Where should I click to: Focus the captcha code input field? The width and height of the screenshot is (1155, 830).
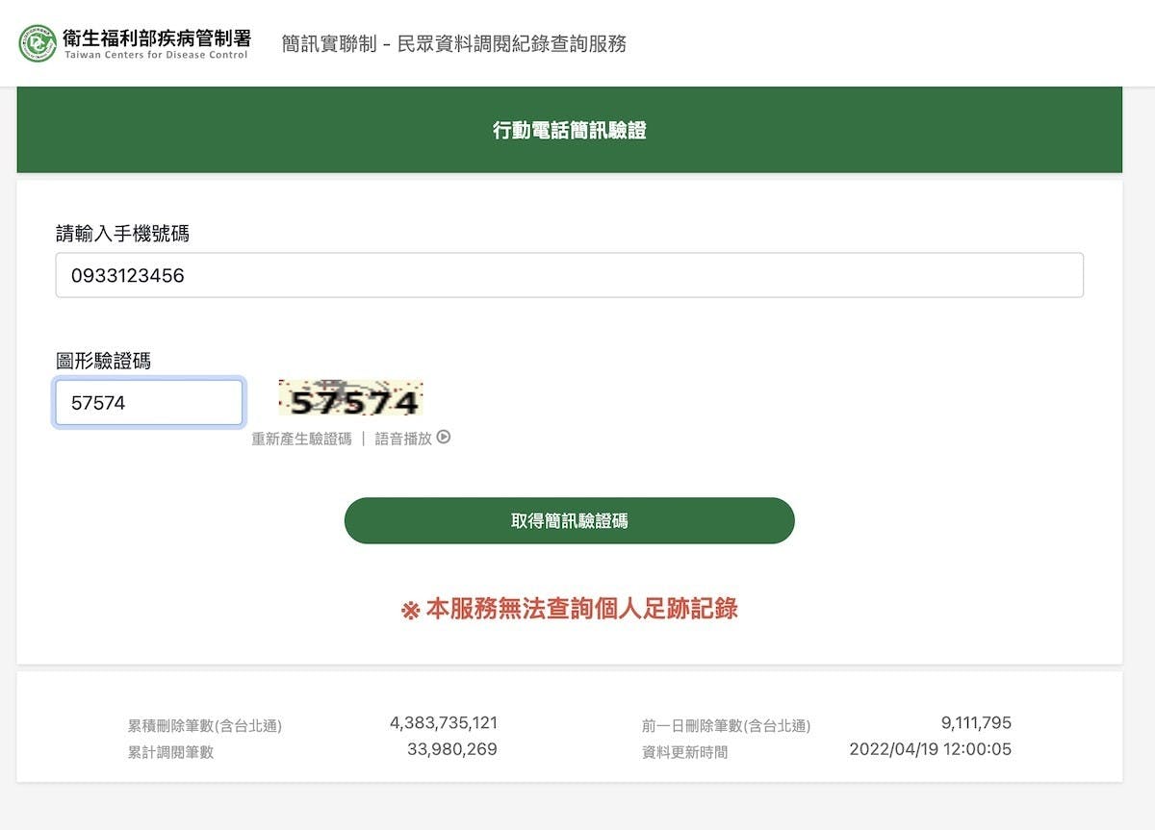(x=149, y=402)
